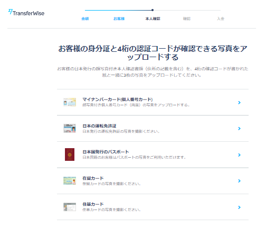Click description 日本国籍のお客様はパスポートの写真をご利用いただけます
This screenshot has height=245, width=266.
click(x=134, y=157)
